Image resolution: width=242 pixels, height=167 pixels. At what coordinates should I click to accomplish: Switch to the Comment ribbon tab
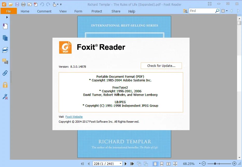tap(44, 11)
